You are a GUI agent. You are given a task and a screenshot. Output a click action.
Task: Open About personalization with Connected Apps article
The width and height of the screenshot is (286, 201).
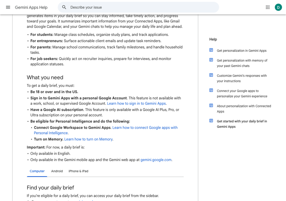pyautogui.click(x=244, y=109)
